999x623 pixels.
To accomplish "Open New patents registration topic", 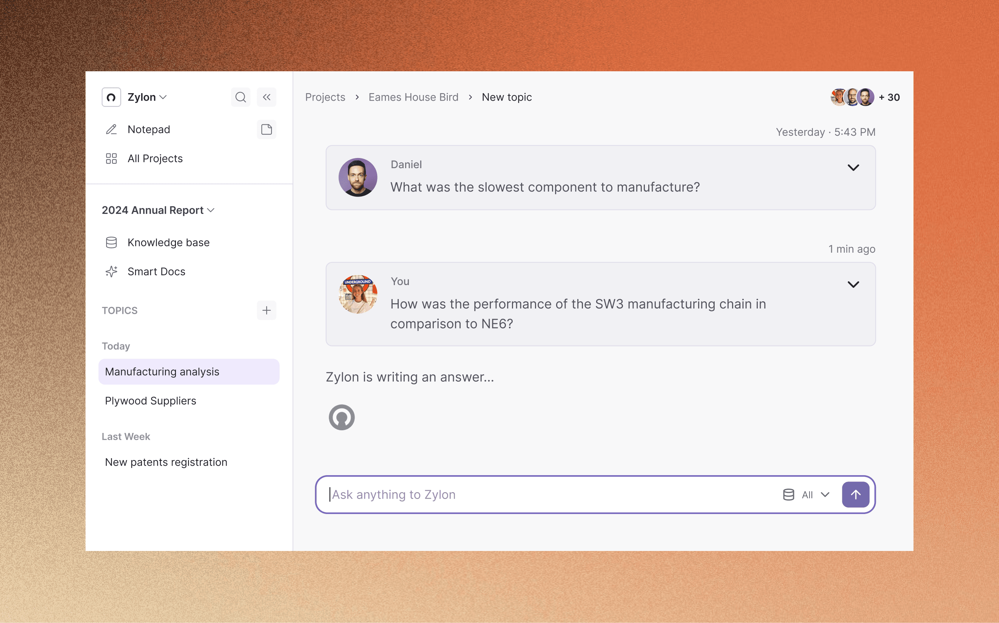I will pyautogui.click(x=166, y=462).
